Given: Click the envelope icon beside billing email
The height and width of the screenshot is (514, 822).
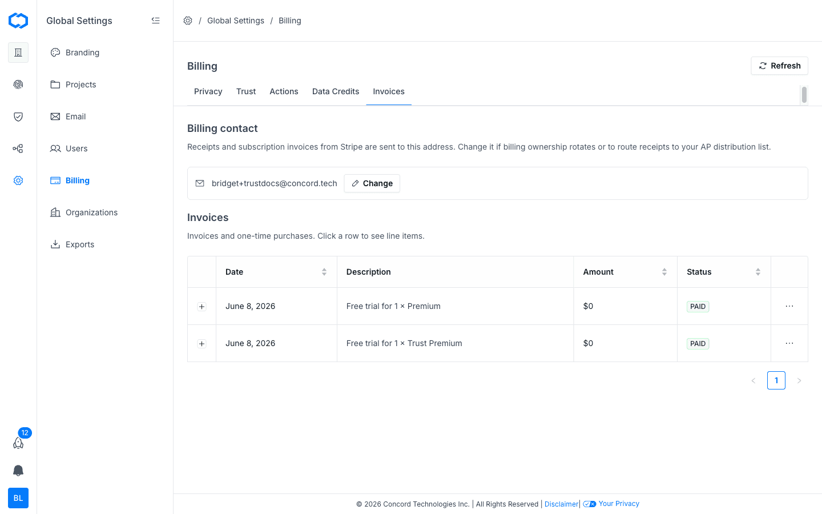Looking at the screenshot, I should coord(200,183).
